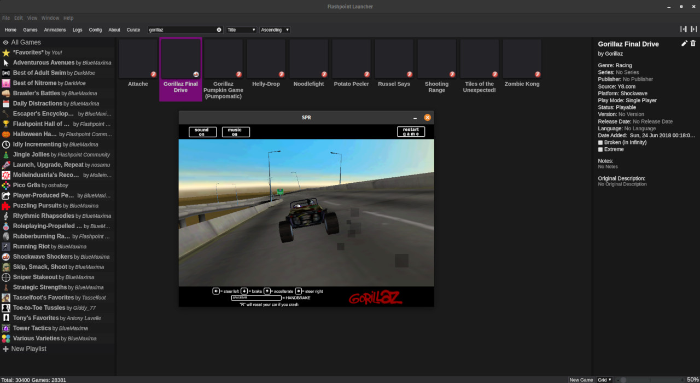
Task: Open Tower Tactics playlist icon
Action: pyautogui.click(x=5, y=328)
